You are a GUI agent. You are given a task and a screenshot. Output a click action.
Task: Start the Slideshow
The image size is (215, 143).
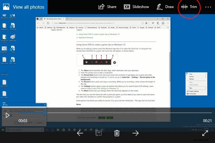(x=136, y=7)
